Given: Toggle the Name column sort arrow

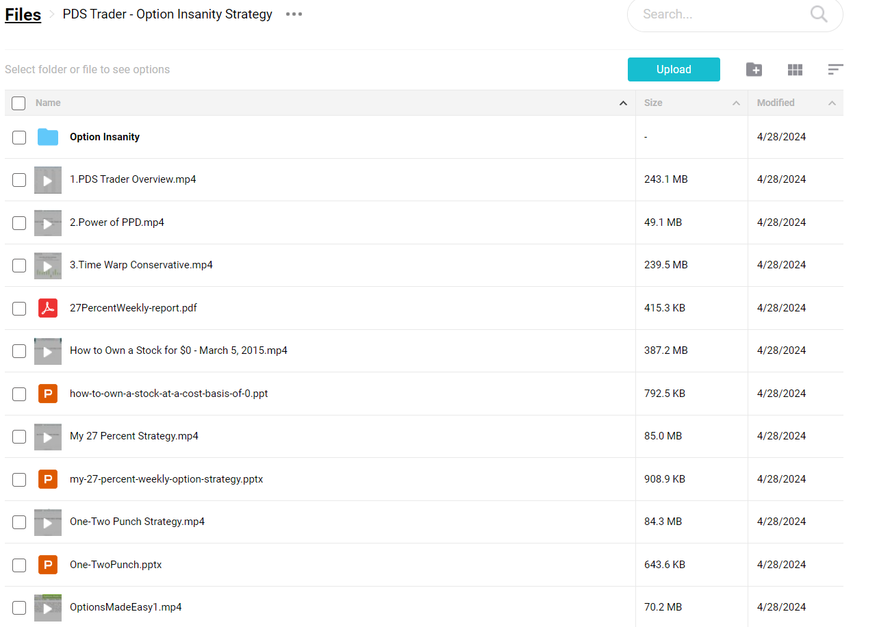Looking at the screenshot, I should [x=623, y=103].
